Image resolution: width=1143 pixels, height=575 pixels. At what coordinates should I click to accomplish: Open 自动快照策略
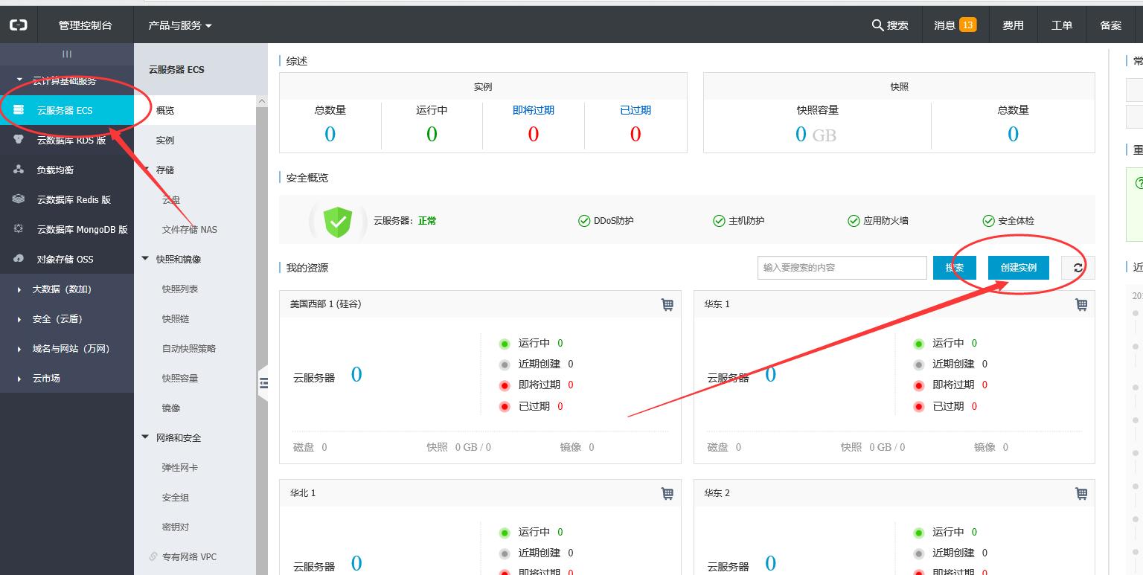pos(189,348)
